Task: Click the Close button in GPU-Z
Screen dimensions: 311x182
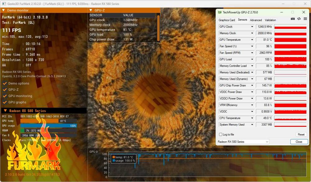Action: (x=299, y=142)
